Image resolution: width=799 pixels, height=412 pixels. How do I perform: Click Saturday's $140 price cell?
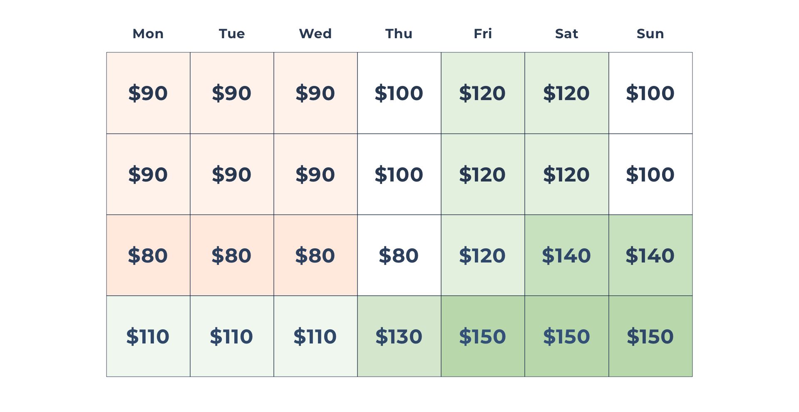coord(567,255)
